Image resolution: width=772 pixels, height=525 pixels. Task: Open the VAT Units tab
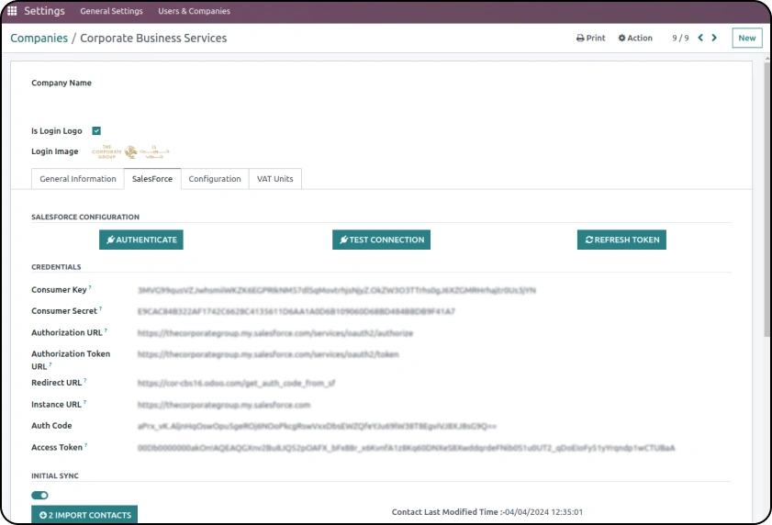274,179
